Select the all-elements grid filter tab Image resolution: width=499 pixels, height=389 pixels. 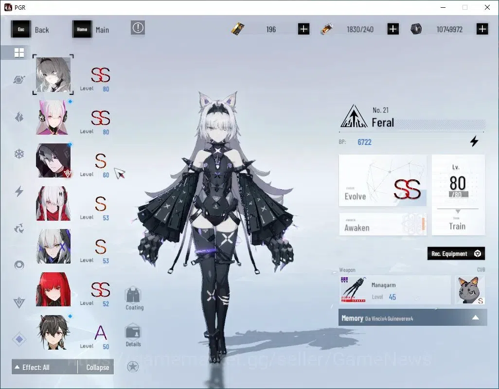19,53
